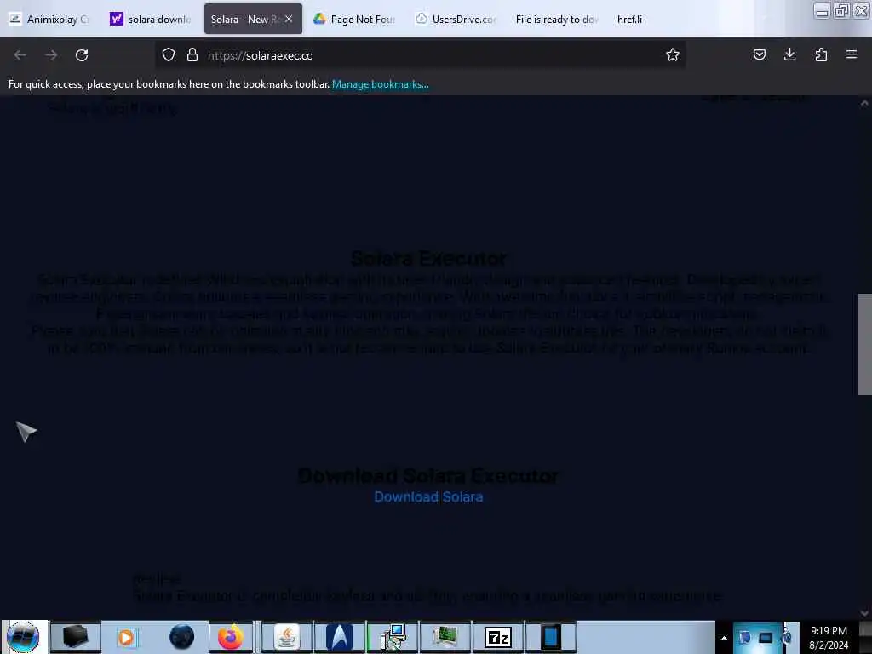This screenshot has width=872, height=654.
Task: Select the File is ready to download tab
Action: click(557, 19)
